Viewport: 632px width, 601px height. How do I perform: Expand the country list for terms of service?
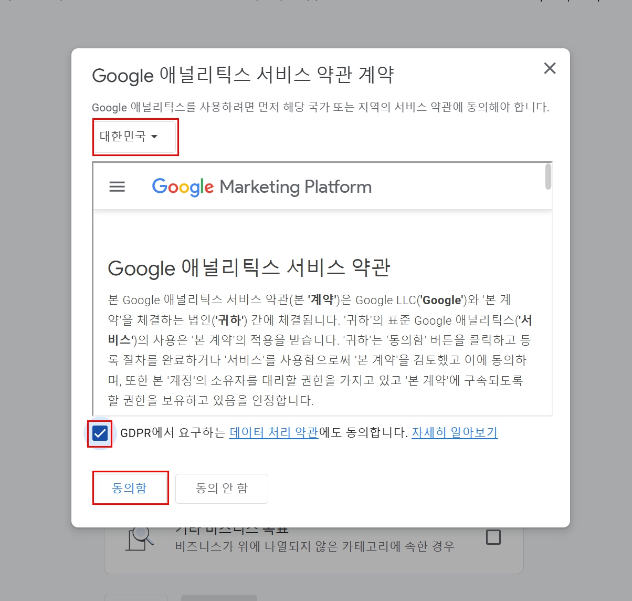click(x=135, y=137)
